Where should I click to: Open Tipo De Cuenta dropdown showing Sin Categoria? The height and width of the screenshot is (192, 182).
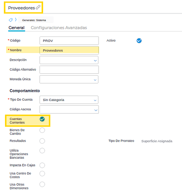pos(69,100)
